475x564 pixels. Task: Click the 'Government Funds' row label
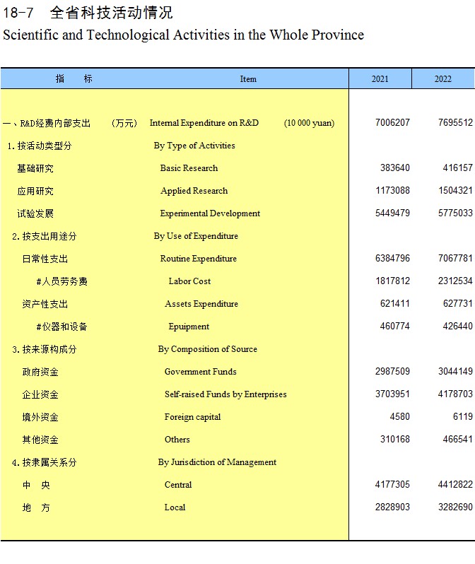(x=201, y=372)
